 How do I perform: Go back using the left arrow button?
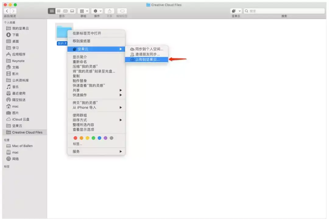7,11
